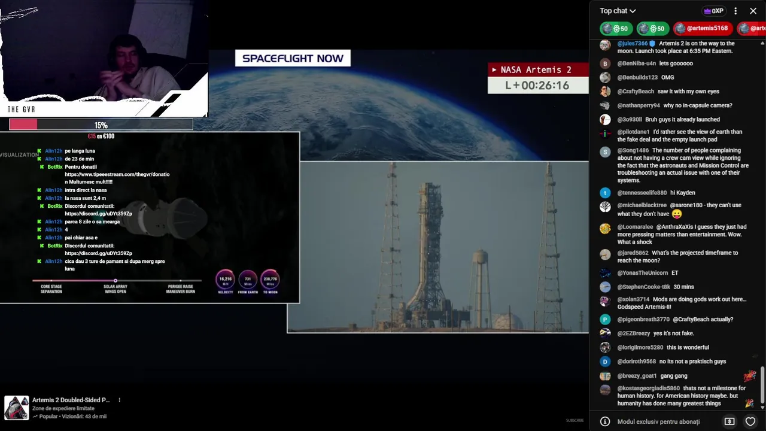Open the Top chat mode dropdown
Viewport: 766px width, 431px height.
coord(618,11)
